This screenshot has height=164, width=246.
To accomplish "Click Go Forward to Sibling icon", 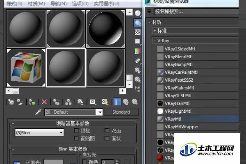I will coord(134,102).
